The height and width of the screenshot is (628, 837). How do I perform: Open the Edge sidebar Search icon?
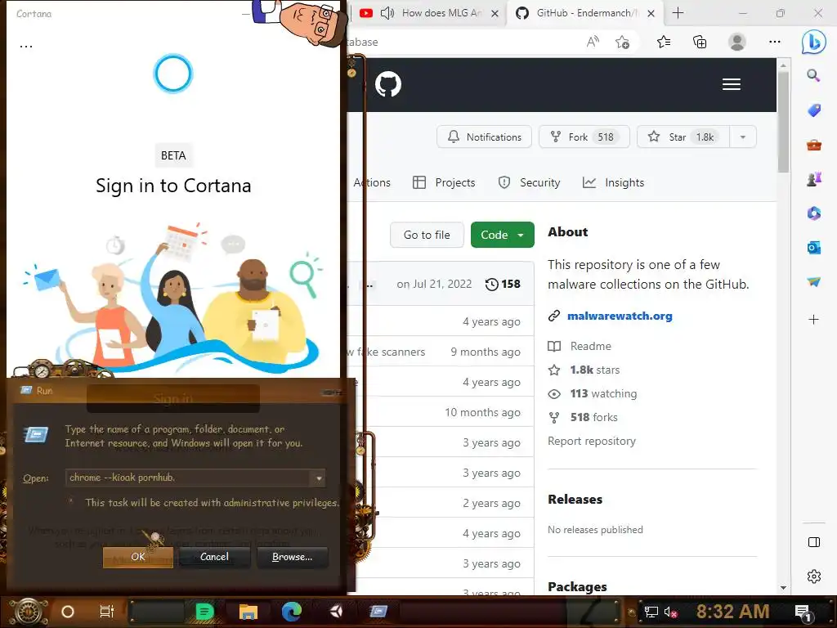tap(813, 75)
